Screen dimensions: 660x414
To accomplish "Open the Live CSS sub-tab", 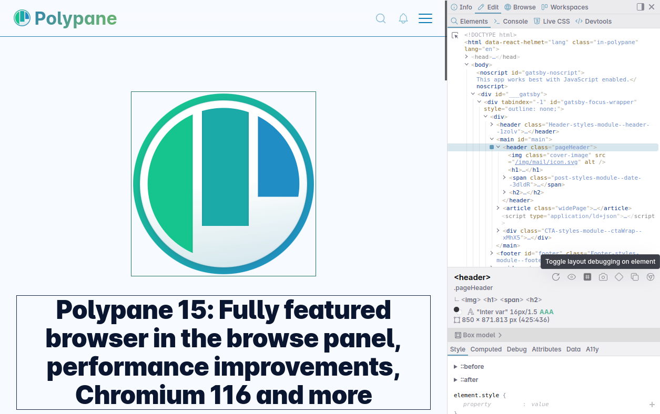I will tap(552, 21).
